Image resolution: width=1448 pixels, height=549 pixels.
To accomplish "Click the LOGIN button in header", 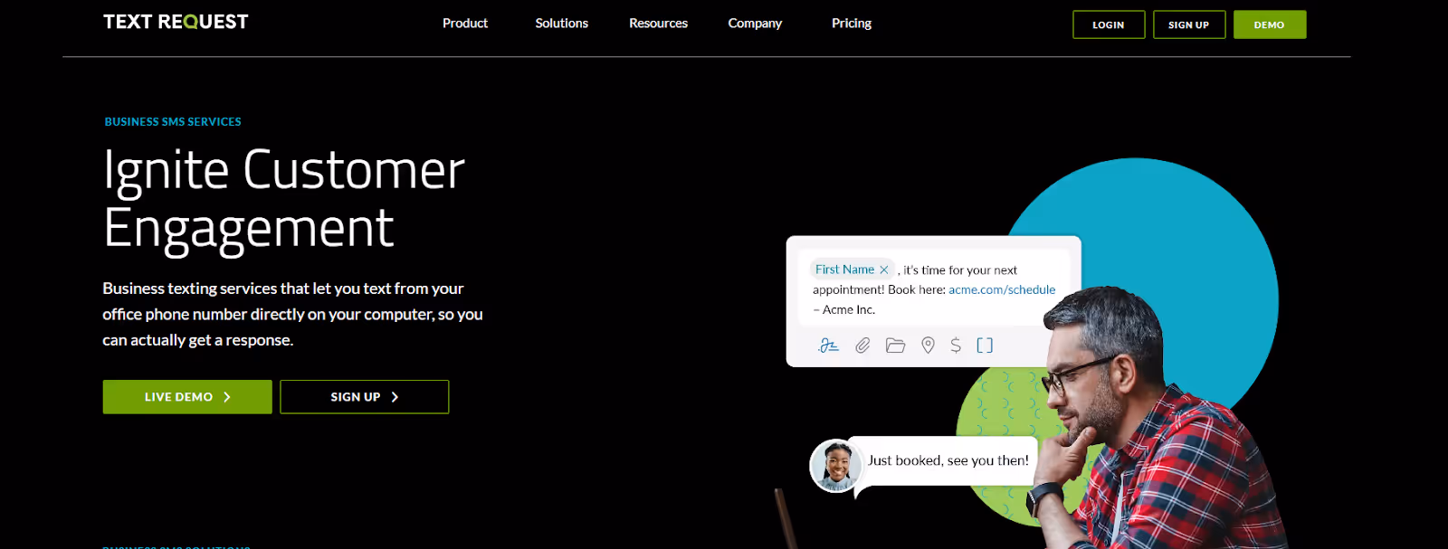I will click(x=1109, y=24).
